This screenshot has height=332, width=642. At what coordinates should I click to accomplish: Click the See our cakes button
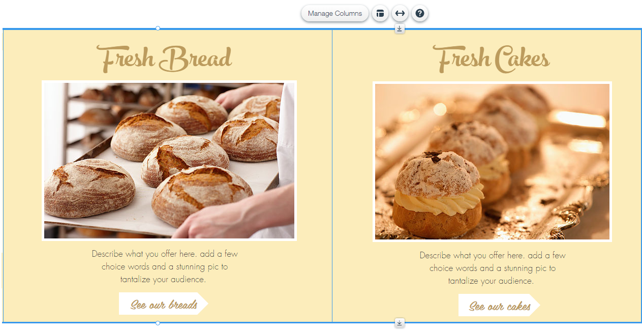point(499,306)
